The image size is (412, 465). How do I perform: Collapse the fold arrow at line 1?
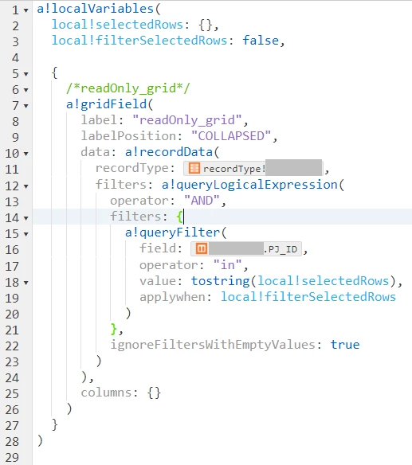coord(26,10)
